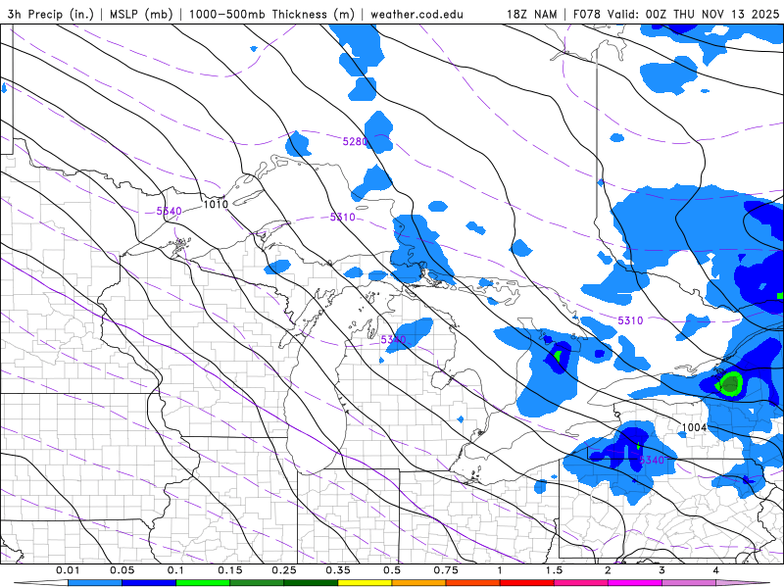Click the "F078" forecast hour label
The height and width of the screenshot is (588, 784).
586,14
